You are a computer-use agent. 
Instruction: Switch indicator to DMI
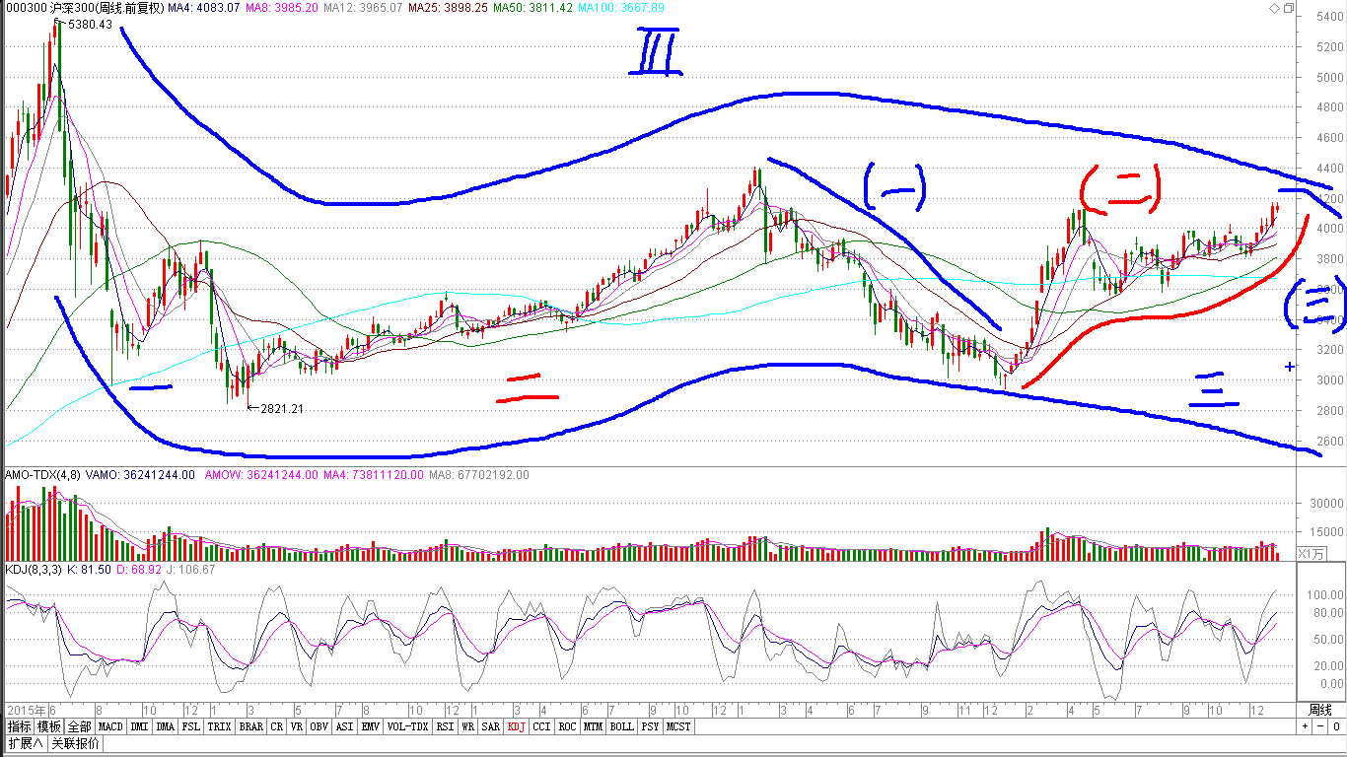click(139, 726)
